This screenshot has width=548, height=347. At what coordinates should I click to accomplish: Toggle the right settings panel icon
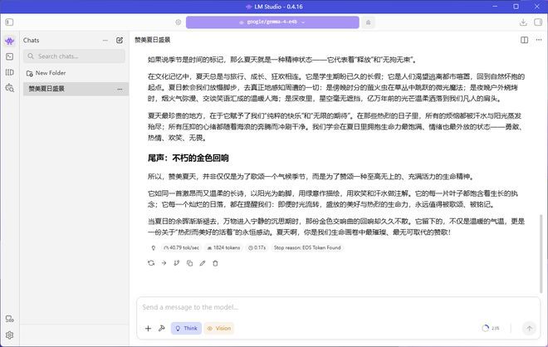(x=538, y=22)
